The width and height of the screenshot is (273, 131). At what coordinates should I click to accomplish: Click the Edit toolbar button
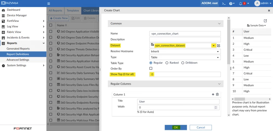[76, 18]
